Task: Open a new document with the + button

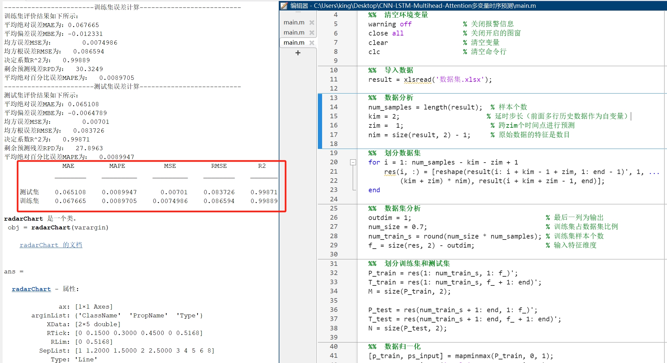Action: pos(298,53)
